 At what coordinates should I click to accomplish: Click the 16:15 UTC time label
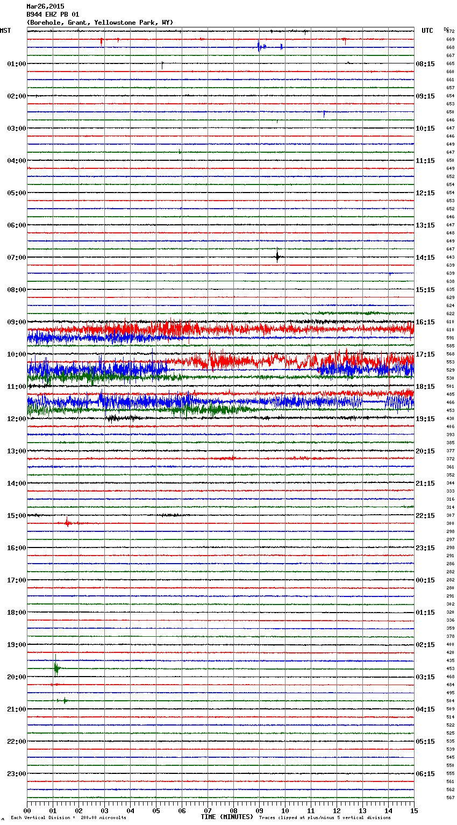point(425,322)
